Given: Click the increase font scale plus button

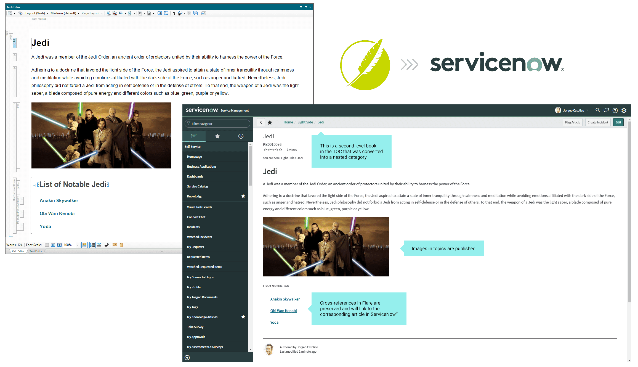Looking at the screenshot, I should [59, 245].
